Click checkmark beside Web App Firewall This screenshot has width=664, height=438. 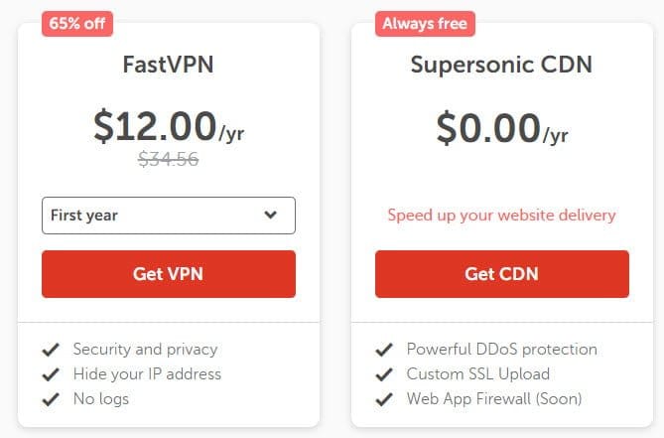(383, 399)
